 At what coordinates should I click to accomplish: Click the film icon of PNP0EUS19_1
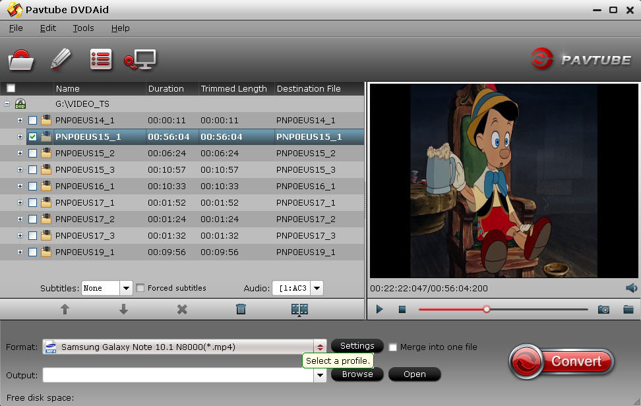click(x=46, y=252)
